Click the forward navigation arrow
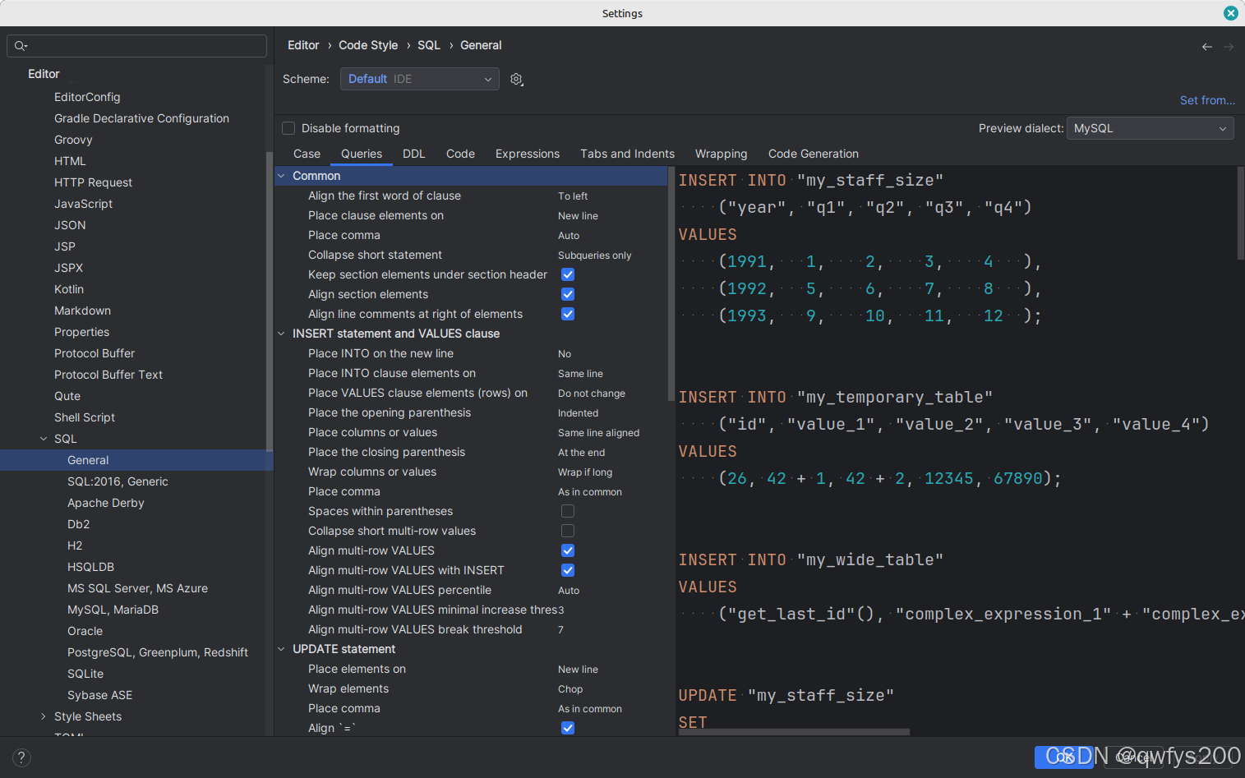Image resolution: width=1245 pixels, height=778 pixels. (x=1229, y=47)
